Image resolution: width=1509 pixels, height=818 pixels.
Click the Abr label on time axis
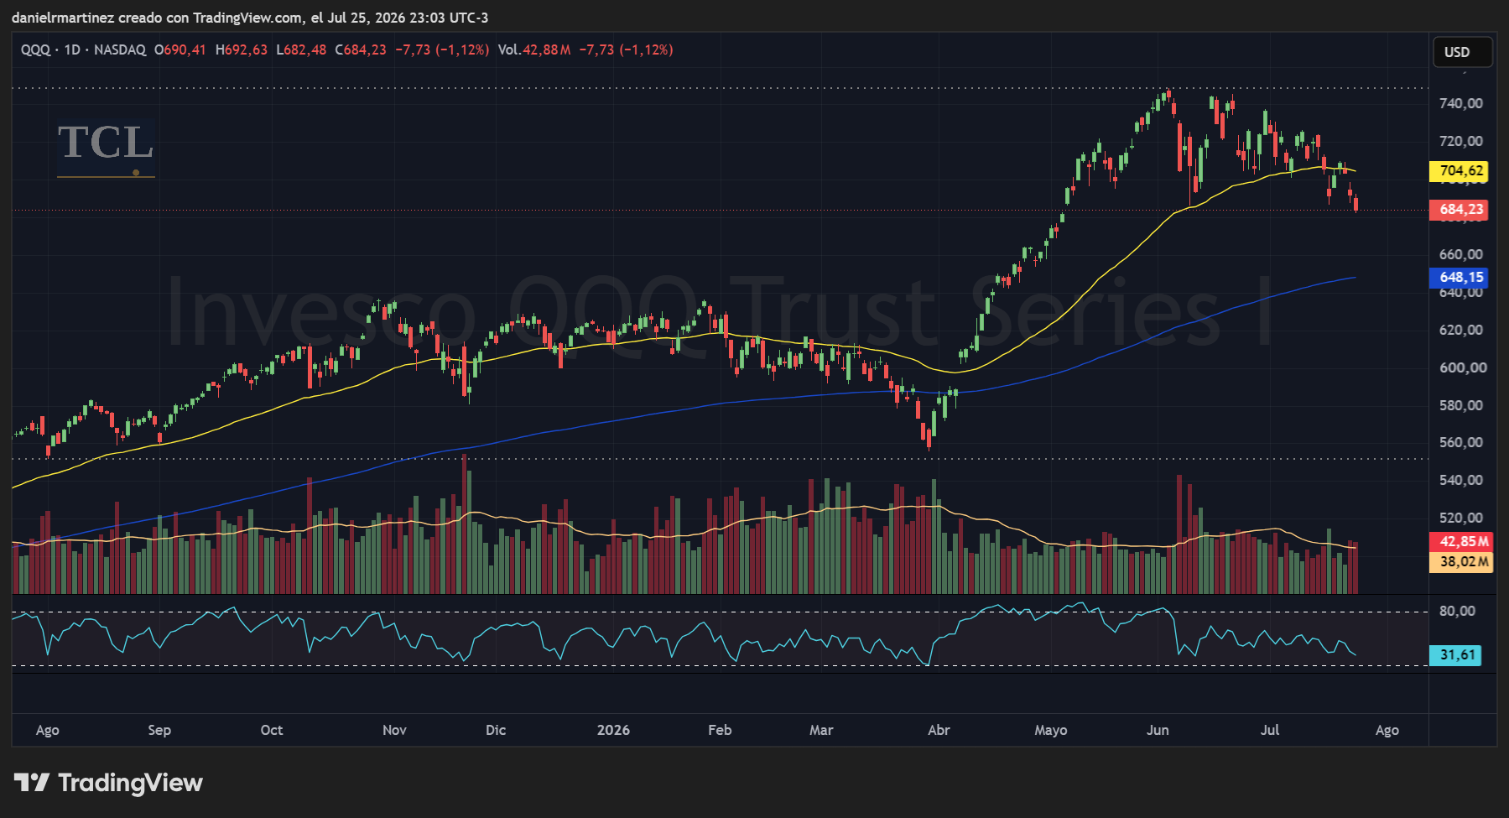tap(939, 730)
